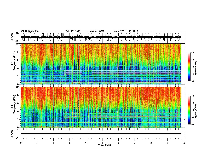207x160 pixels.
Task: Click the "station=OUI" header text
Action: click(97, 31)
